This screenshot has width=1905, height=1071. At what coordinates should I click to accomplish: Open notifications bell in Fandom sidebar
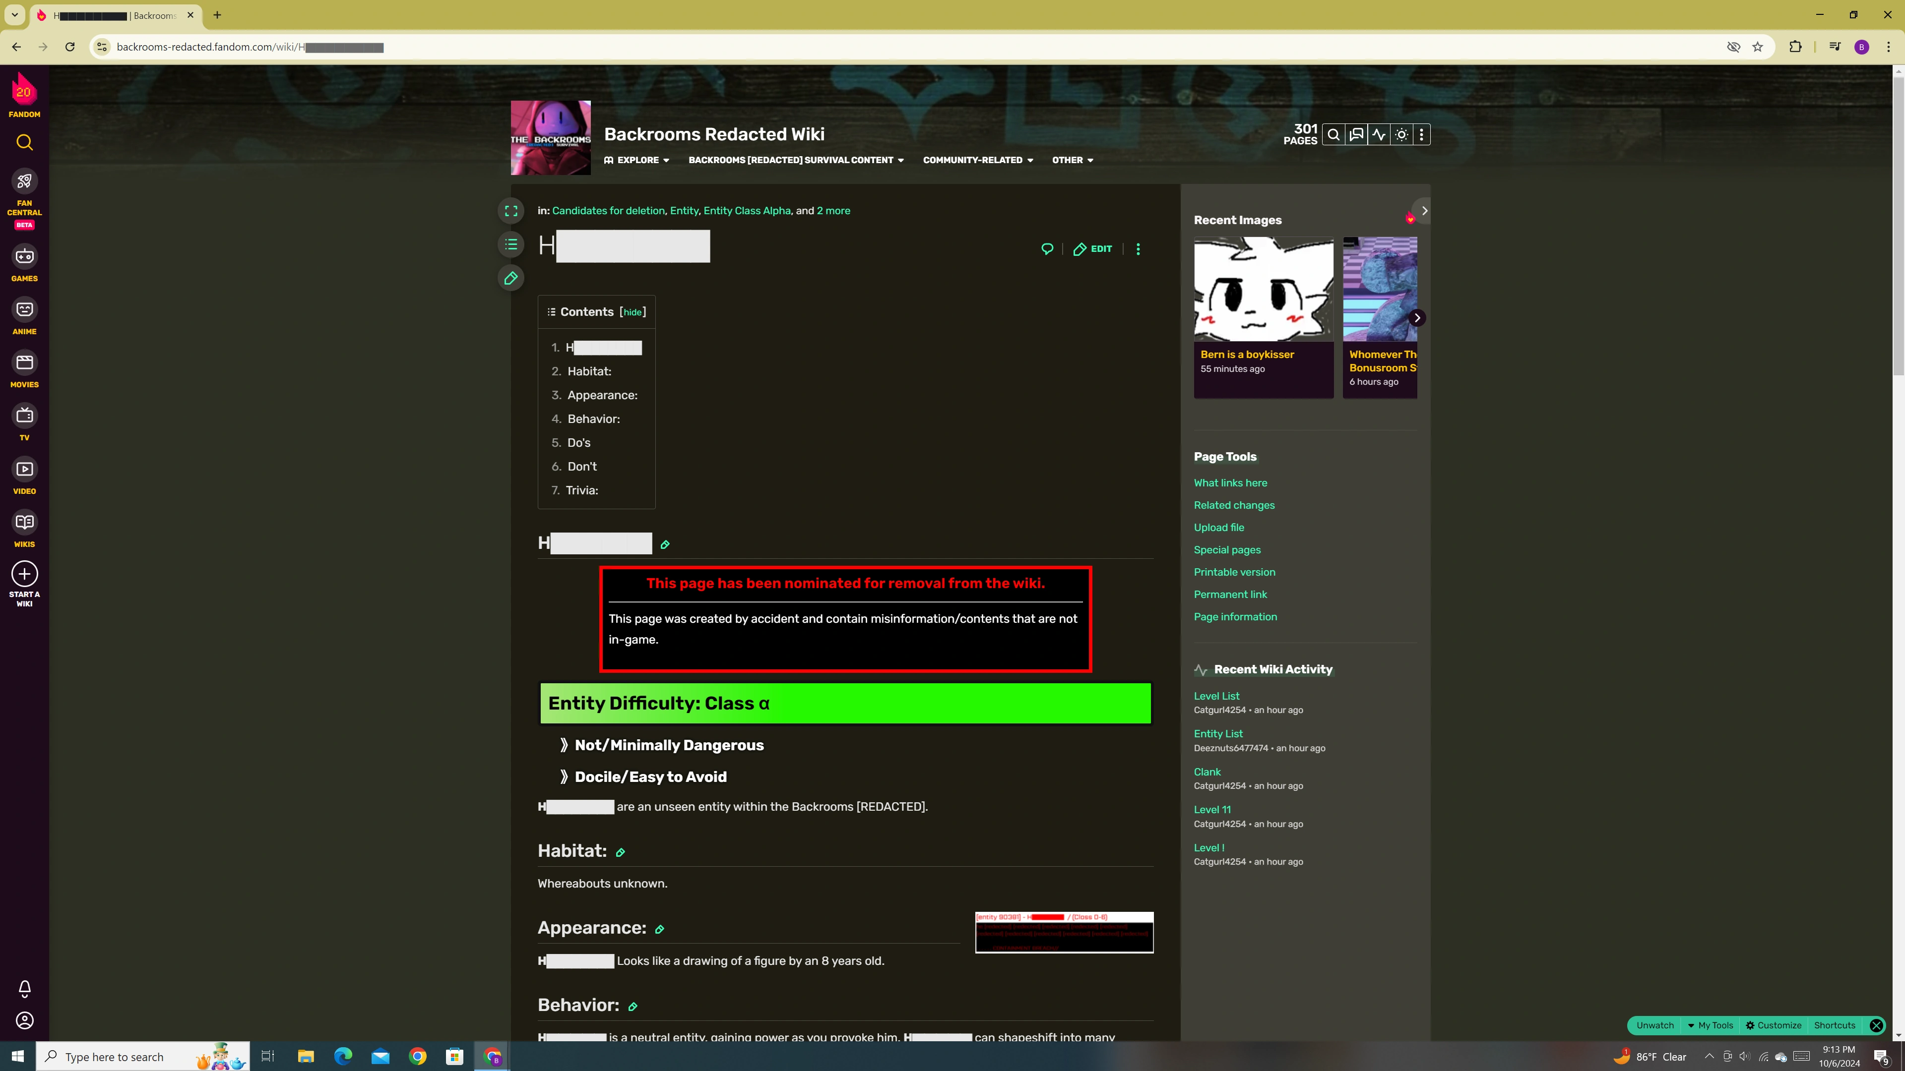click(24, 988)
